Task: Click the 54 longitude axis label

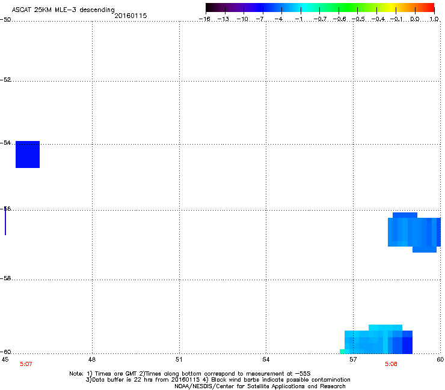Action: 266,359
